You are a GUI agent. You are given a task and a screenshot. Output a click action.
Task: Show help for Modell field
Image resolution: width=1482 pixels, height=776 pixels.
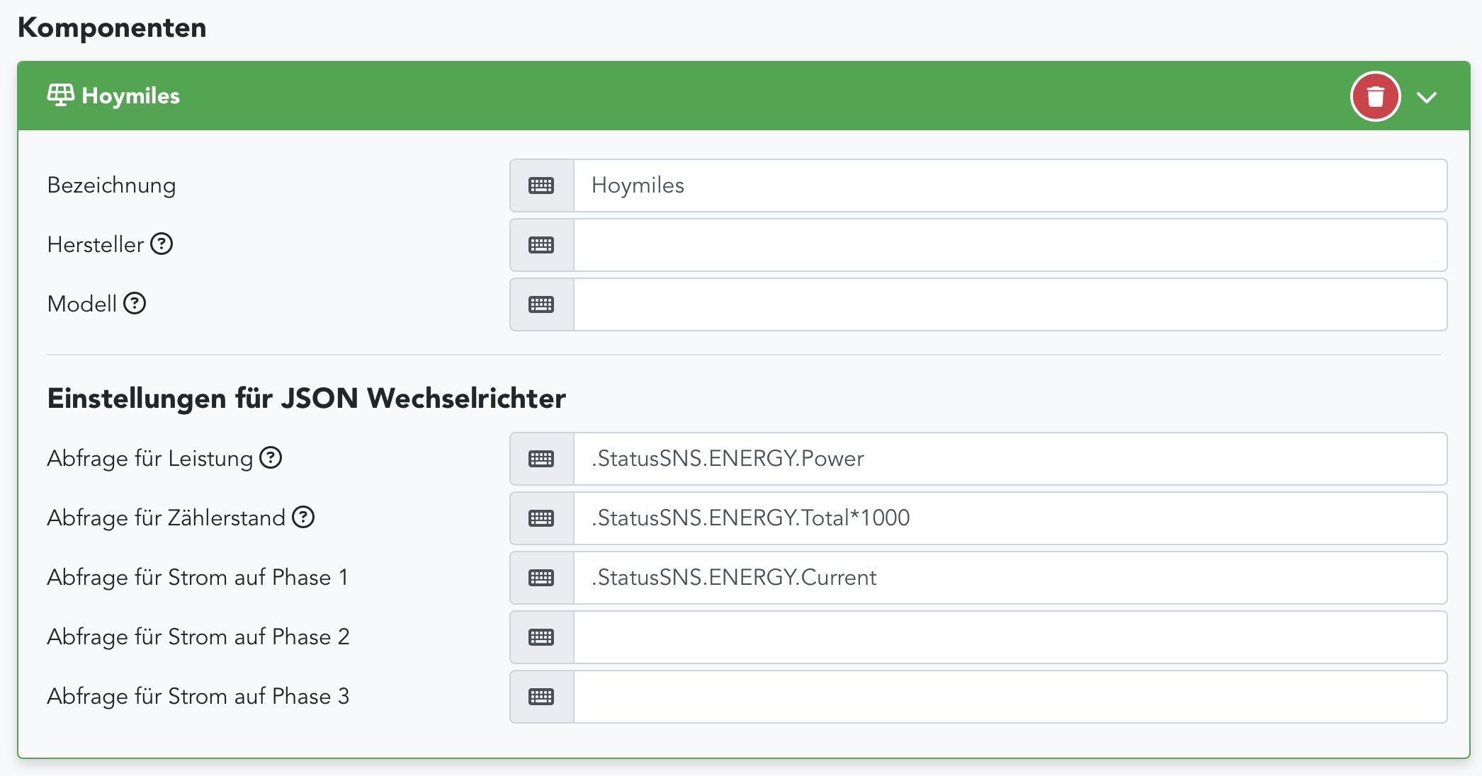point(135,303)
